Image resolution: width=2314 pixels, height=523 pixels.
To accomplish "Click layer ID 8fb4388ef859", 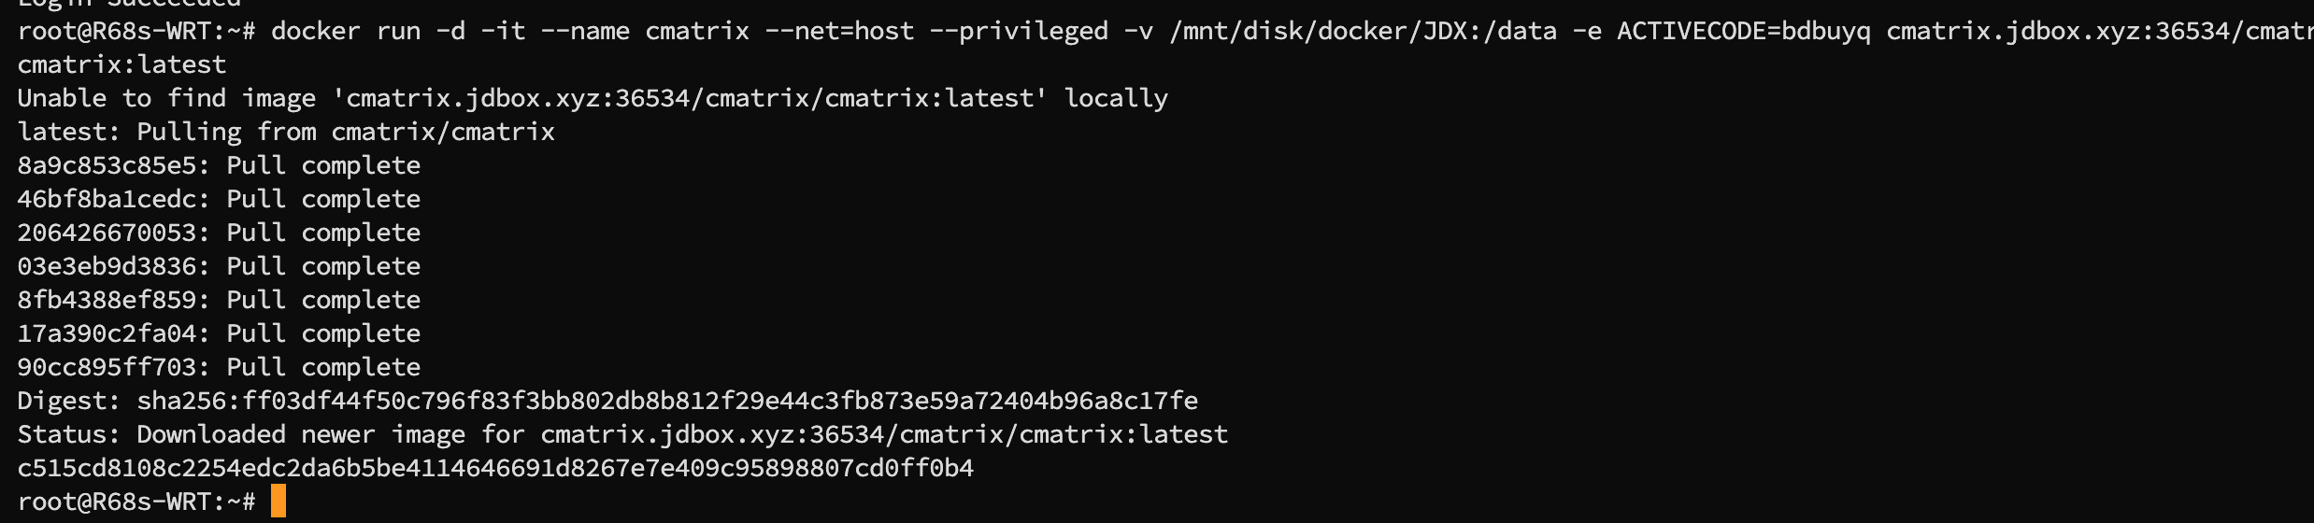I will 107,300.
